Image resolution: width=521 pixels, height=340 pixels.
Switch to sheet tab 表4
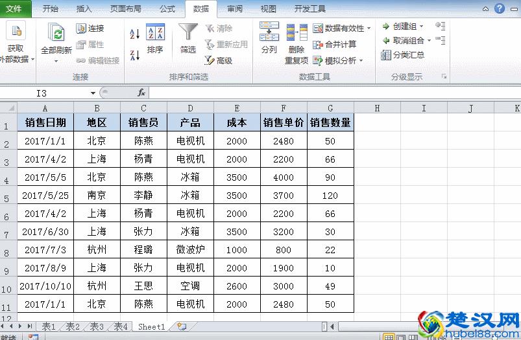pos(121,327)
